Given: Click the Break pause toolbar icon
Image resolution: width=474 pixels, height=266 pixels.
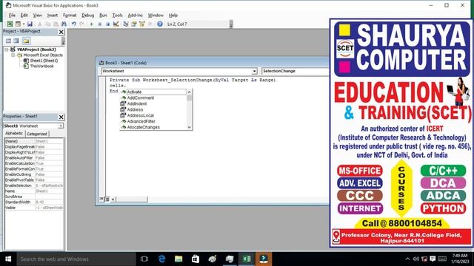Looking at the screenshot, I should pos(99,24).
